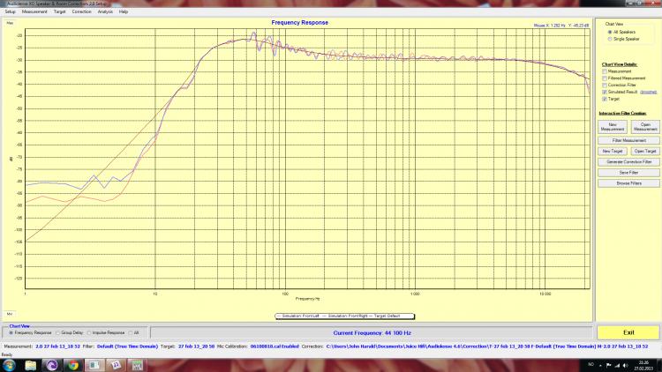This screenshot has width=662, height=372.
Task: Click the Open Target button
Action: click(x=645, y=151)
